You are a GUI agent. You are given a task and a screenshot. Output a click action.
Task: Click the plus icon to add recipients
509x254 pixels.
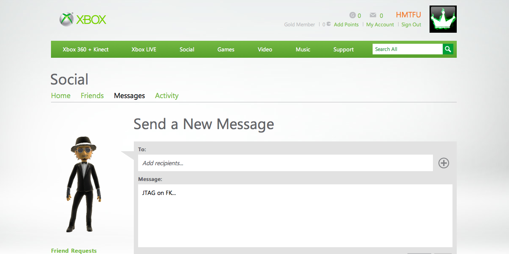coord(444,163)
